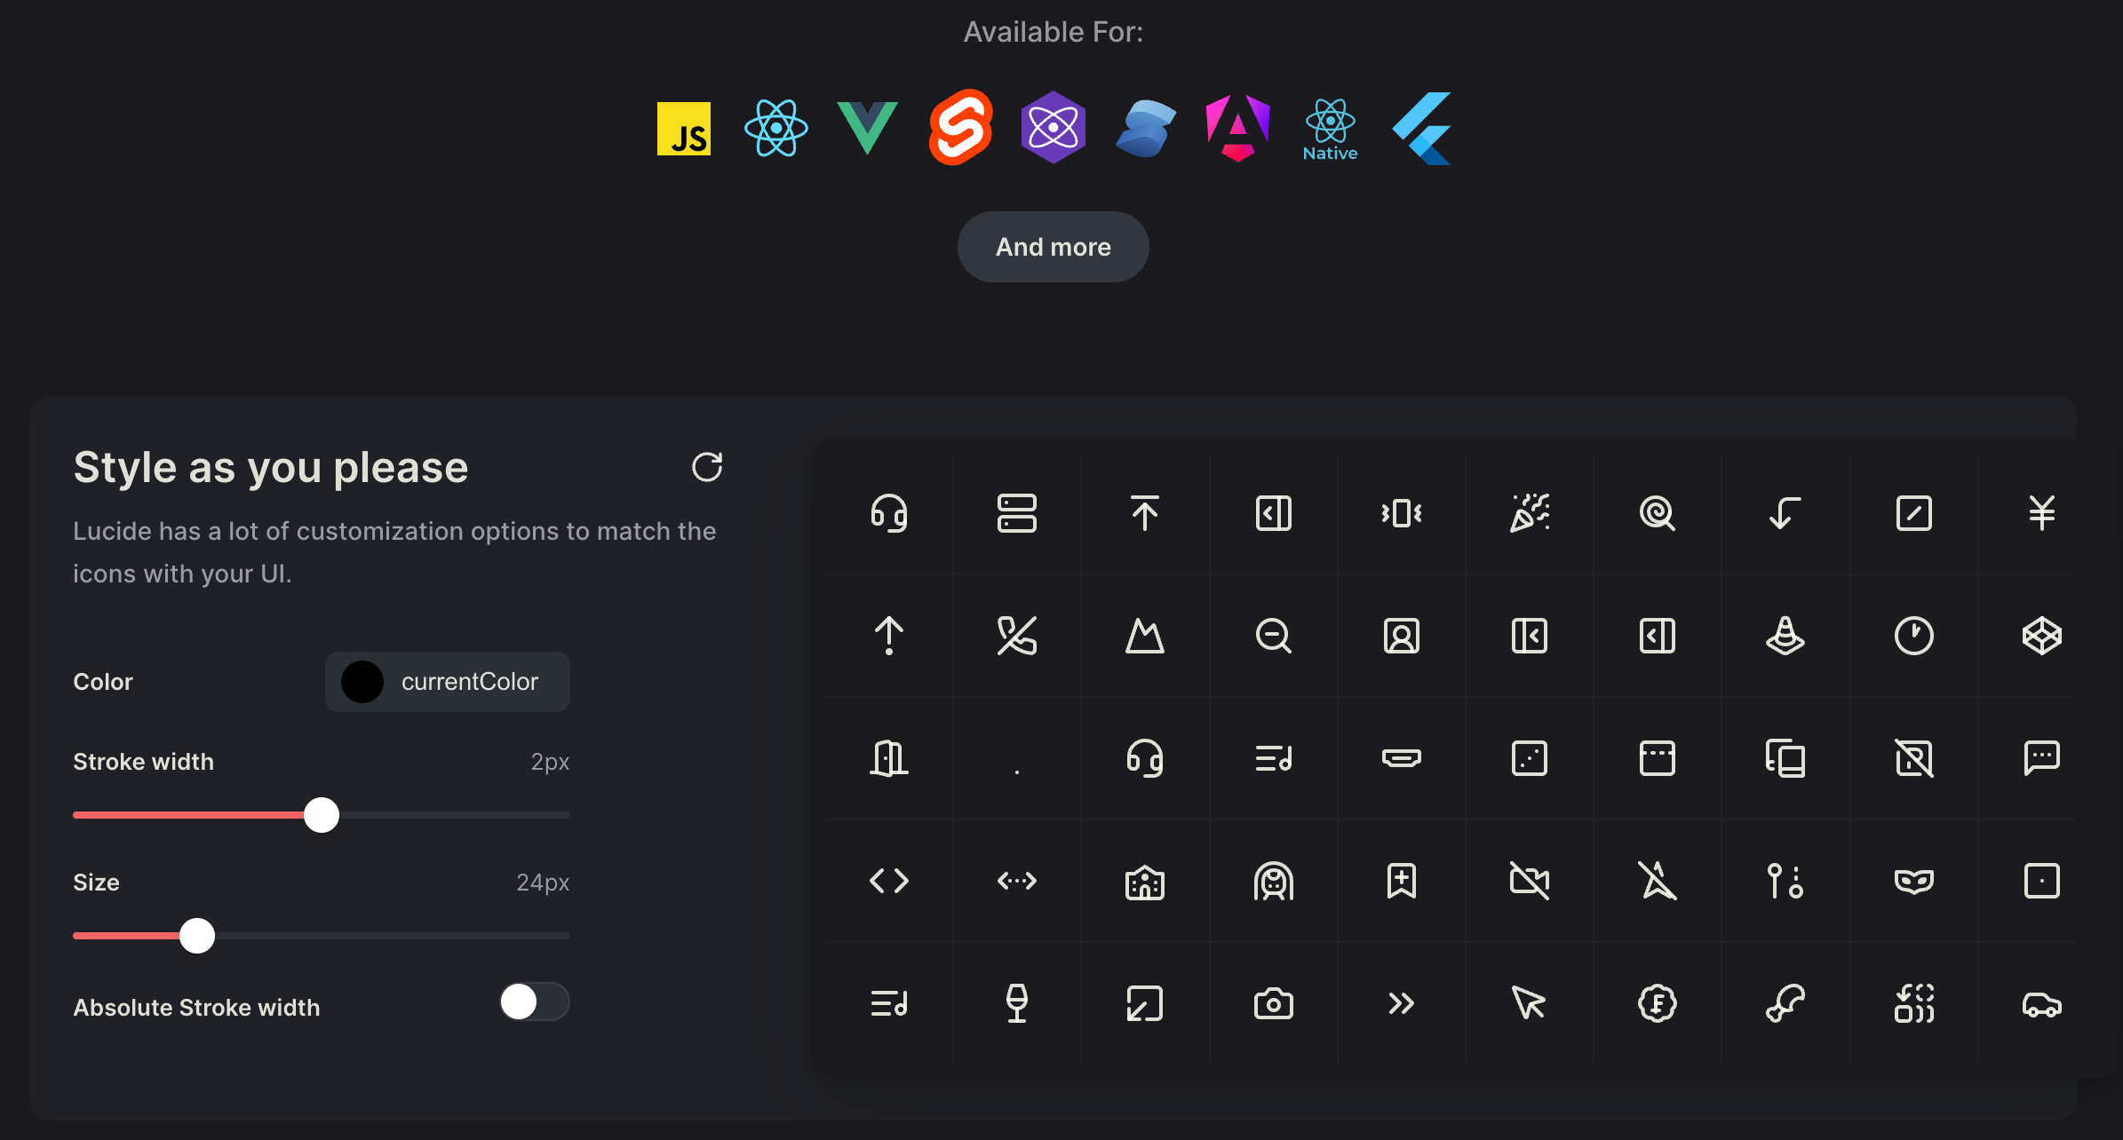Image resolution: width=2123 pixels, height=1140 pixels.
Task: Select the video camera off icon
Action: (1529, 881)
